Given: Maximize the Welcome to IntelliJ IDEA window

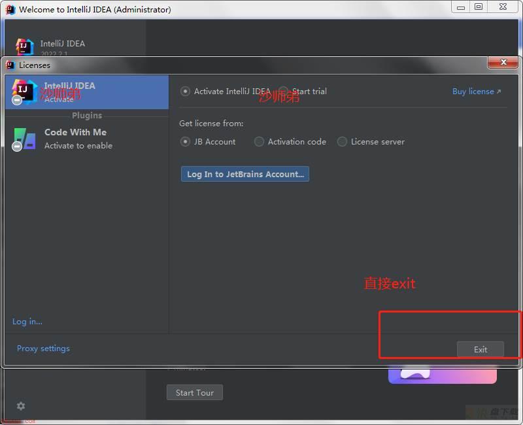Looking at the screenshot, I should (x=479, y=7).
